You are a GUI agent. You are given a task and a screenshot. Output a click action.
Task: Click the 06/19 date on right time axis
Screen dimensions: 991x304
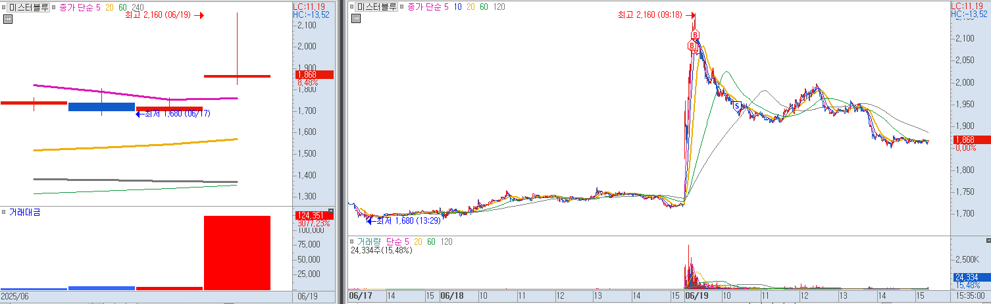(696, 296)
